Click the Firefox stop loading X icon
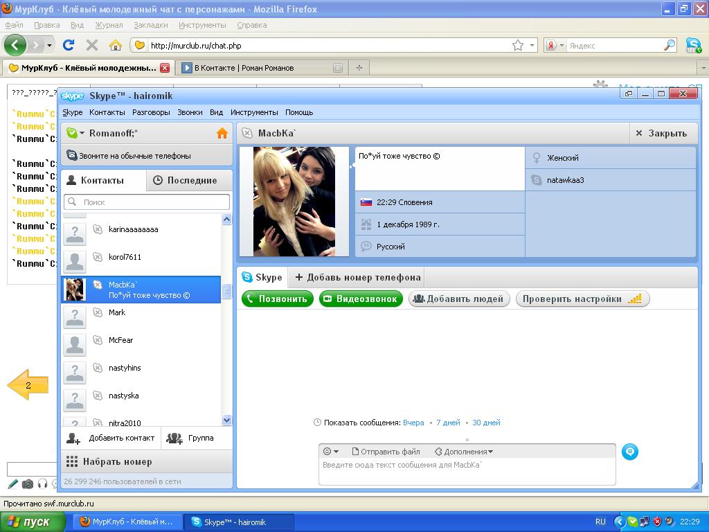Viewport: 709px width, 532px height. pyautogui.click(x=92, y=45)
